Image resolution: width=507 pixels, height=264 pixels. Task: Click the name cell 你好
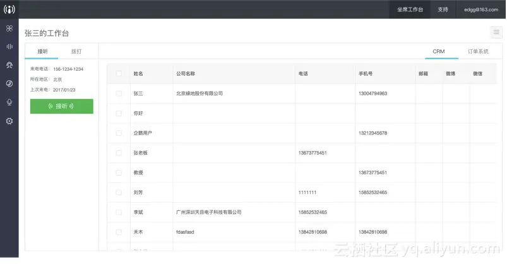click(138, 113)
